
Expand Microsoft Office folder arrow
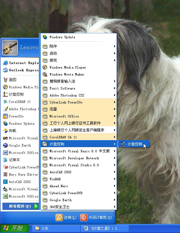point(115,116)
